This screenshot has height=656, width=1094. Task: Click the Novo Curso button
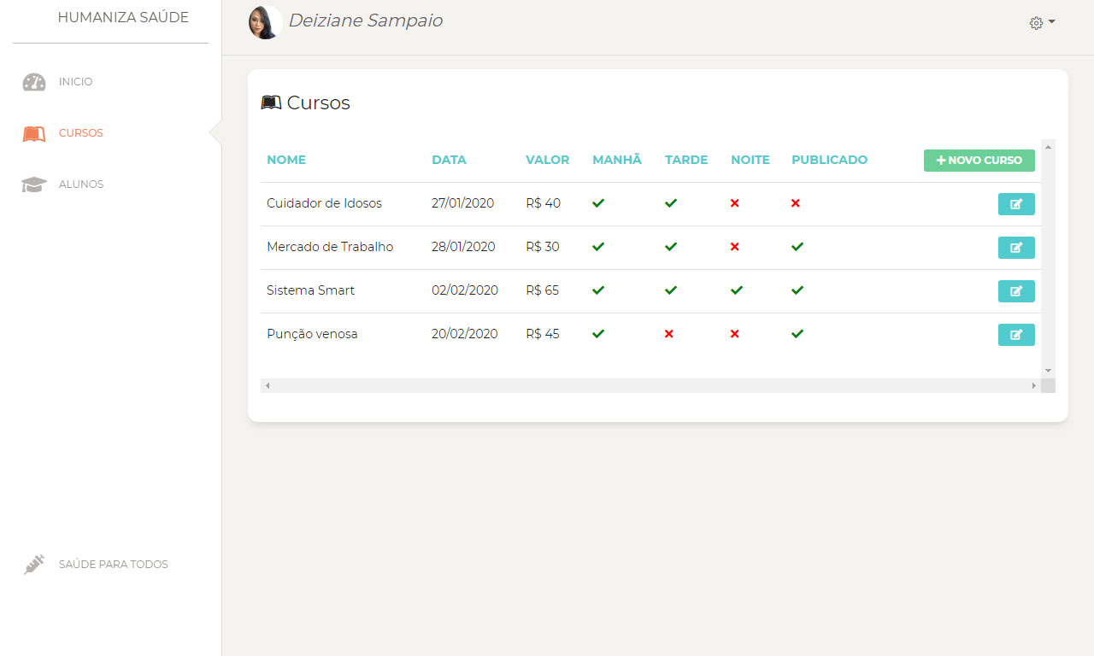979,161
